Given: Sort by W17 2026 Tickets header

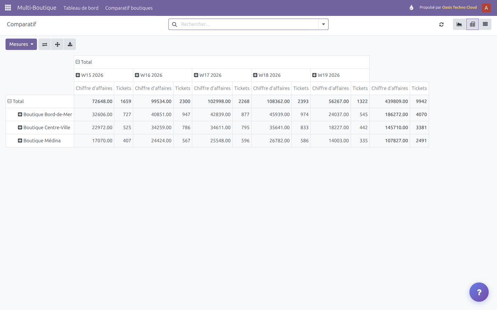Looking at the screenshot, I should 242,88.
